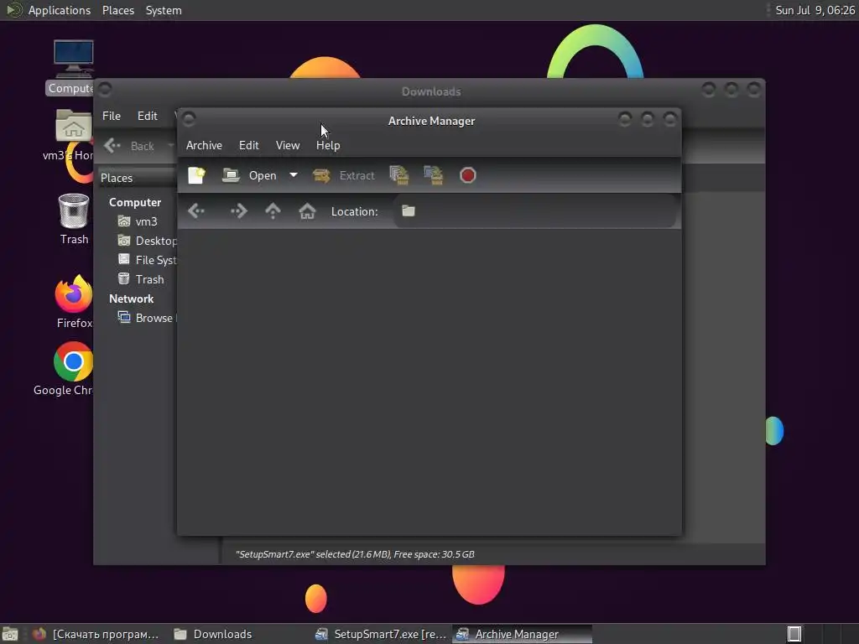
Task: Click the Downloads window menu button
Action: point(105,89)
